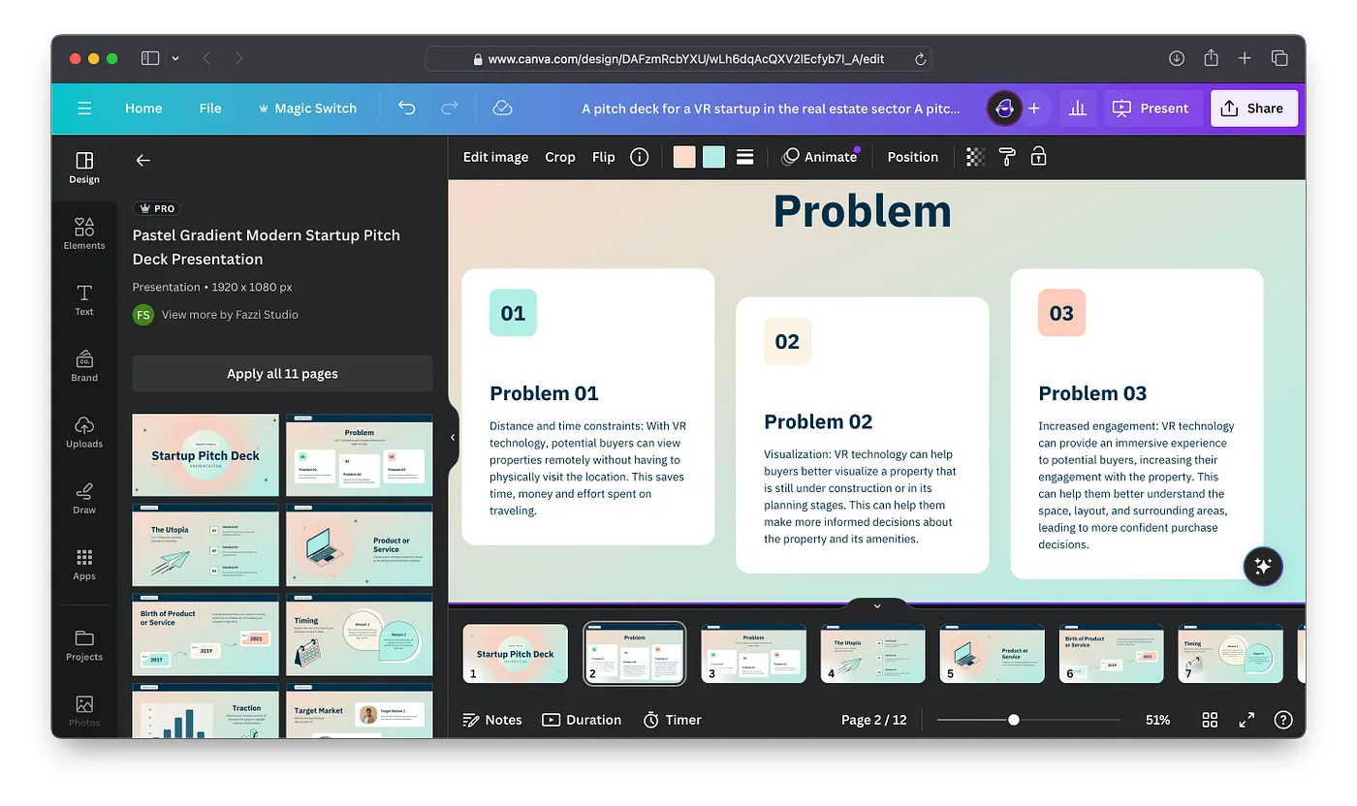The width and height of the screenshot is (1357, 806).
Task: Open the user profile avatar
Action: click(x=1004, y=108)
